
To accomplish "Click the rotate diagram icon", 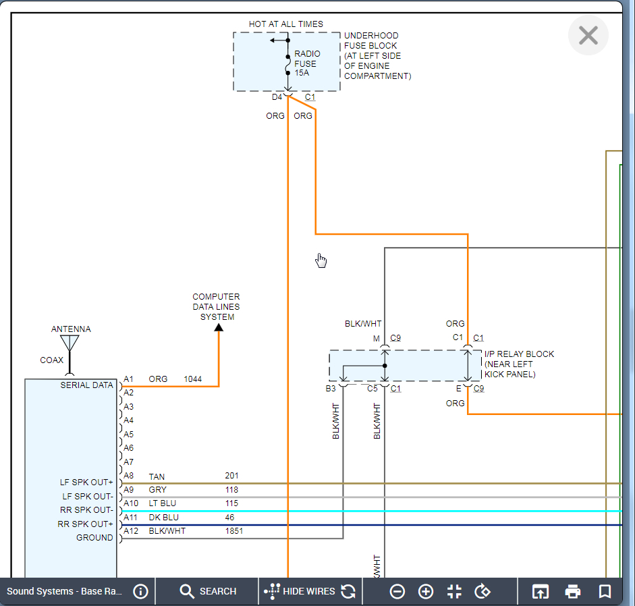I will click(482, 592).
